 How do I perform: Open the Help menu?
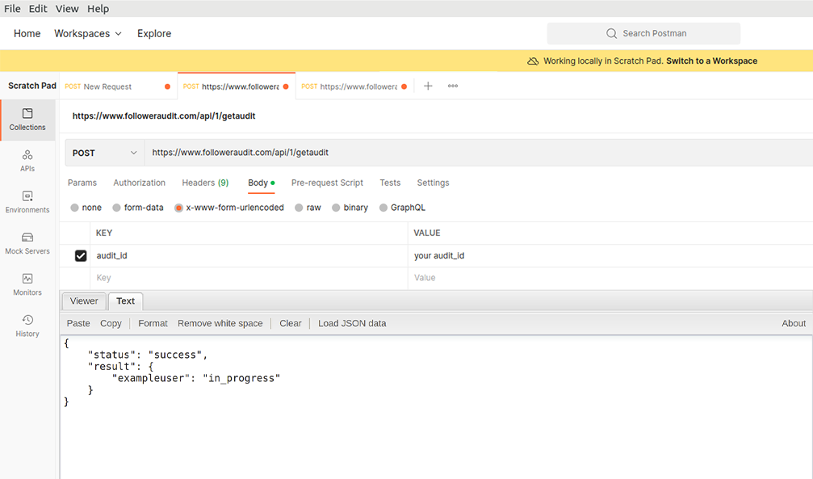pos(98,9)
